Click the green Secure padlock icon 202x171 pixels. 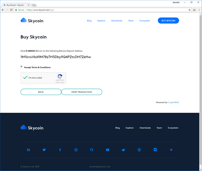pos(16,10)
